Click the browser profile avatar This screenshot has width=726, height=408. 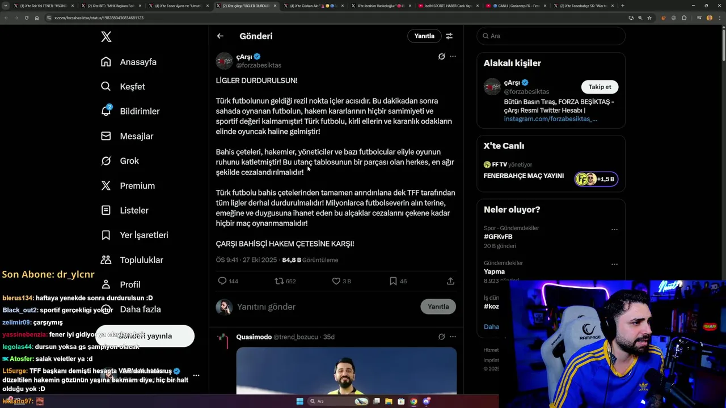(709, 18)
